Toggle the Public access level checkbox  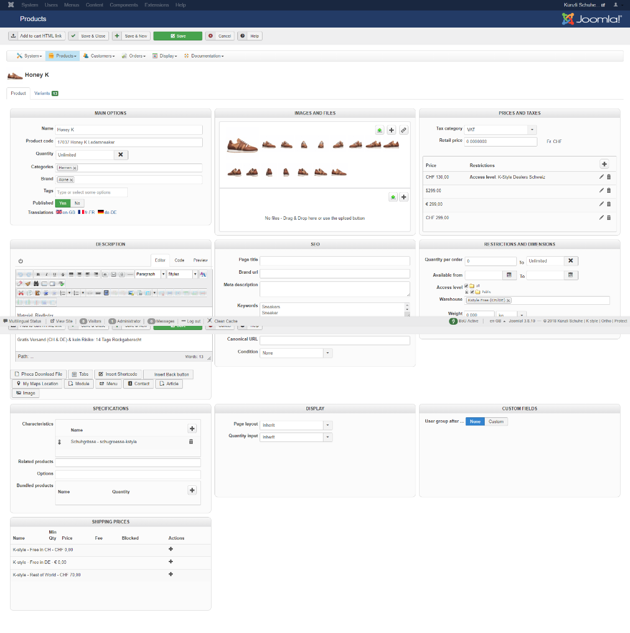point(472,292)
